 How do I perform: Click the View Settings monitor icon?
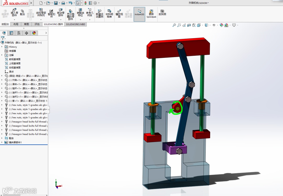click(234, 25)
